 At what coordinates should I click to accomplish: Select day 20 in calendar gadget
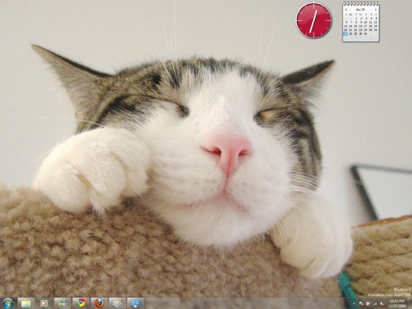coord(346,30)
